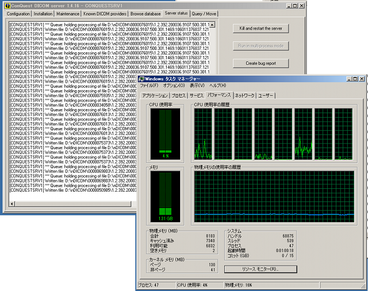Image resolution: width=368 pixels, height=291 pixels.
Task: Open the オプション(O) menu
Action: point(174,86)
